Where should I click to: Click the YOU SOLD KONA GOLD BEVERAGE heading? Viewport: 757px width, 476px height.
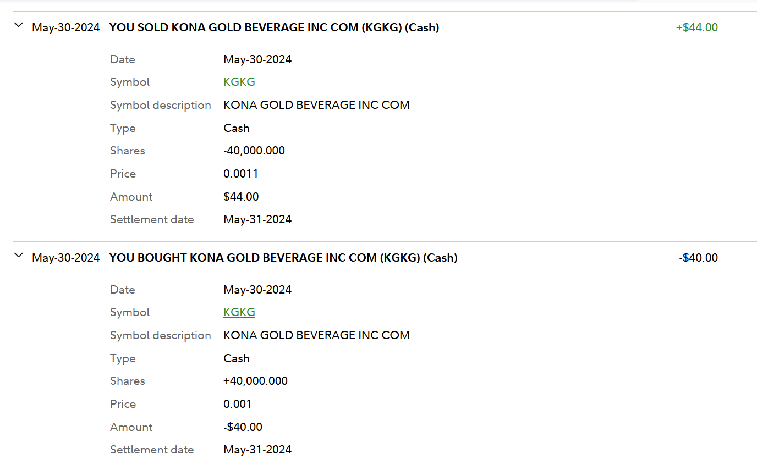[274, 27]
